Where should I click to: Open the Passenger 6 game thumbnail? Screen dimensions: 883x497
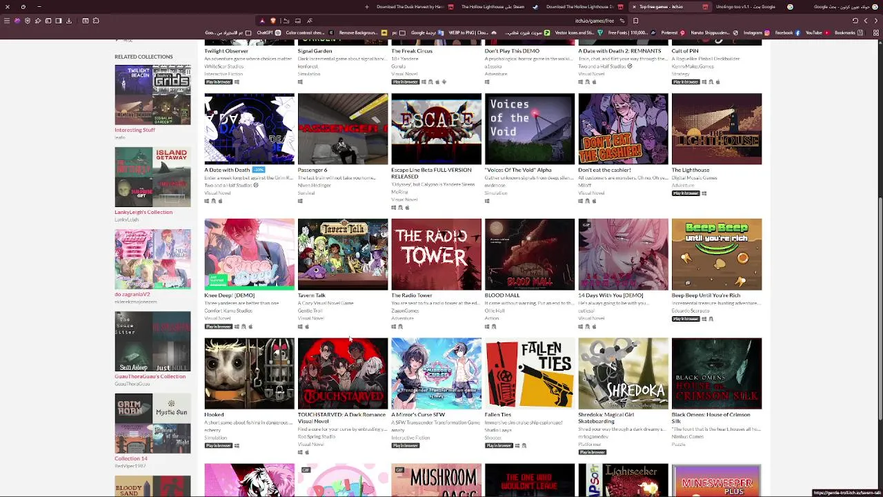343,129
